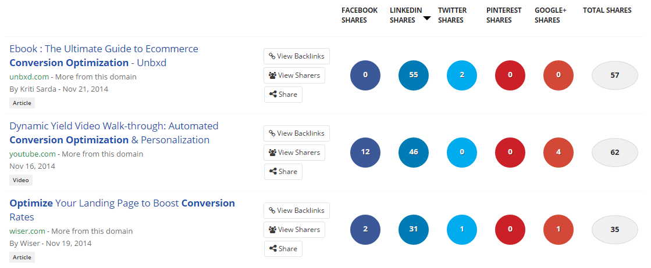Sort results by Total Shares header
This screenshot has height=268, width=651.
[607, 10]
